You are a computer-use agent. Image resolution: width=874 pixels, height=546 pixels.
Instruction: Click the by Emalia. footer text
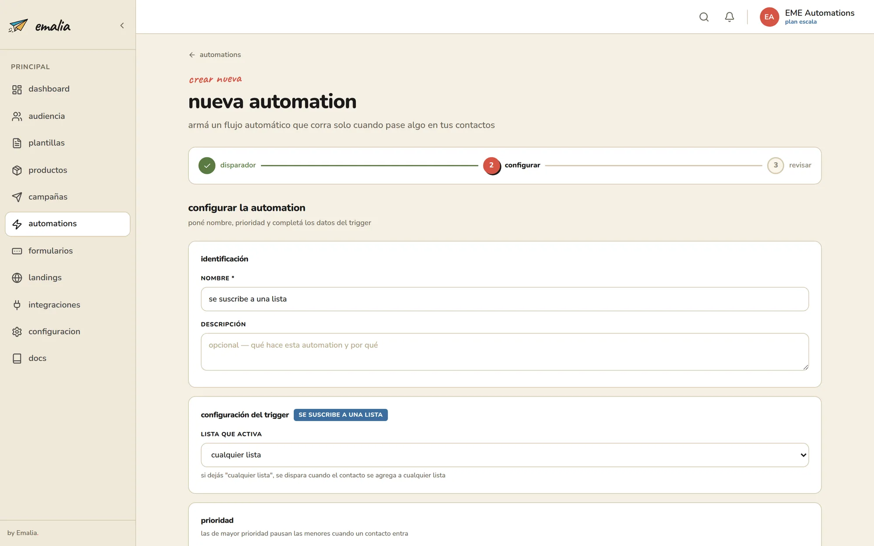[x=23, y=533]
